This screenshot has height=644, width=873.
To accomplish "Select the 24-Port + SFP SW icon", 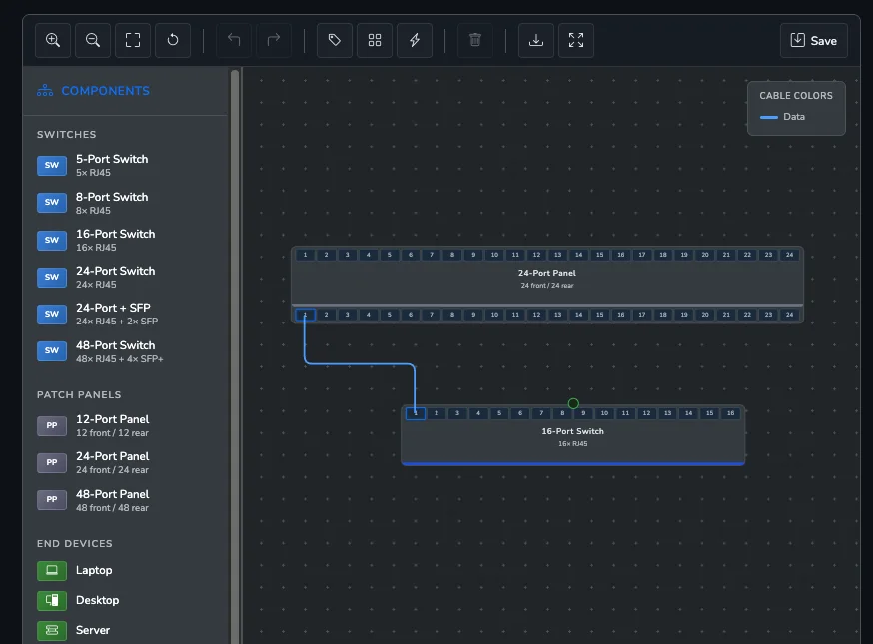I will [x=52, y=314].
